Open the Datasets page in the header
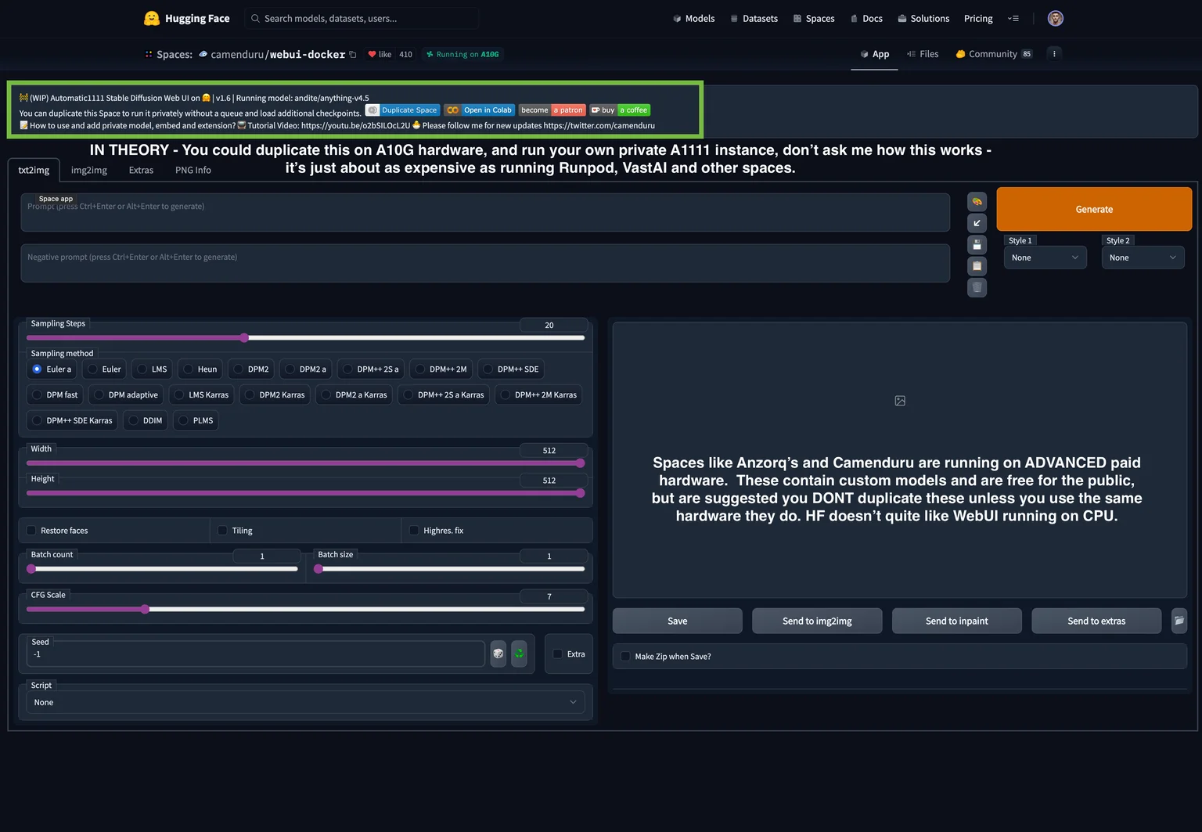1202x832 pixels. (754, 18)
